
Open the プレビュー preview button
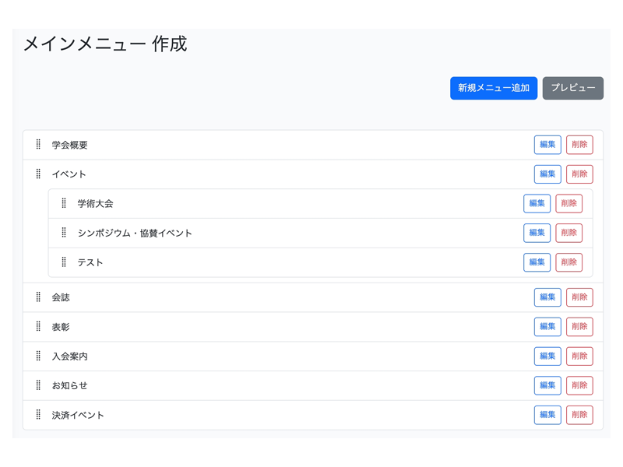click(572, 88)
